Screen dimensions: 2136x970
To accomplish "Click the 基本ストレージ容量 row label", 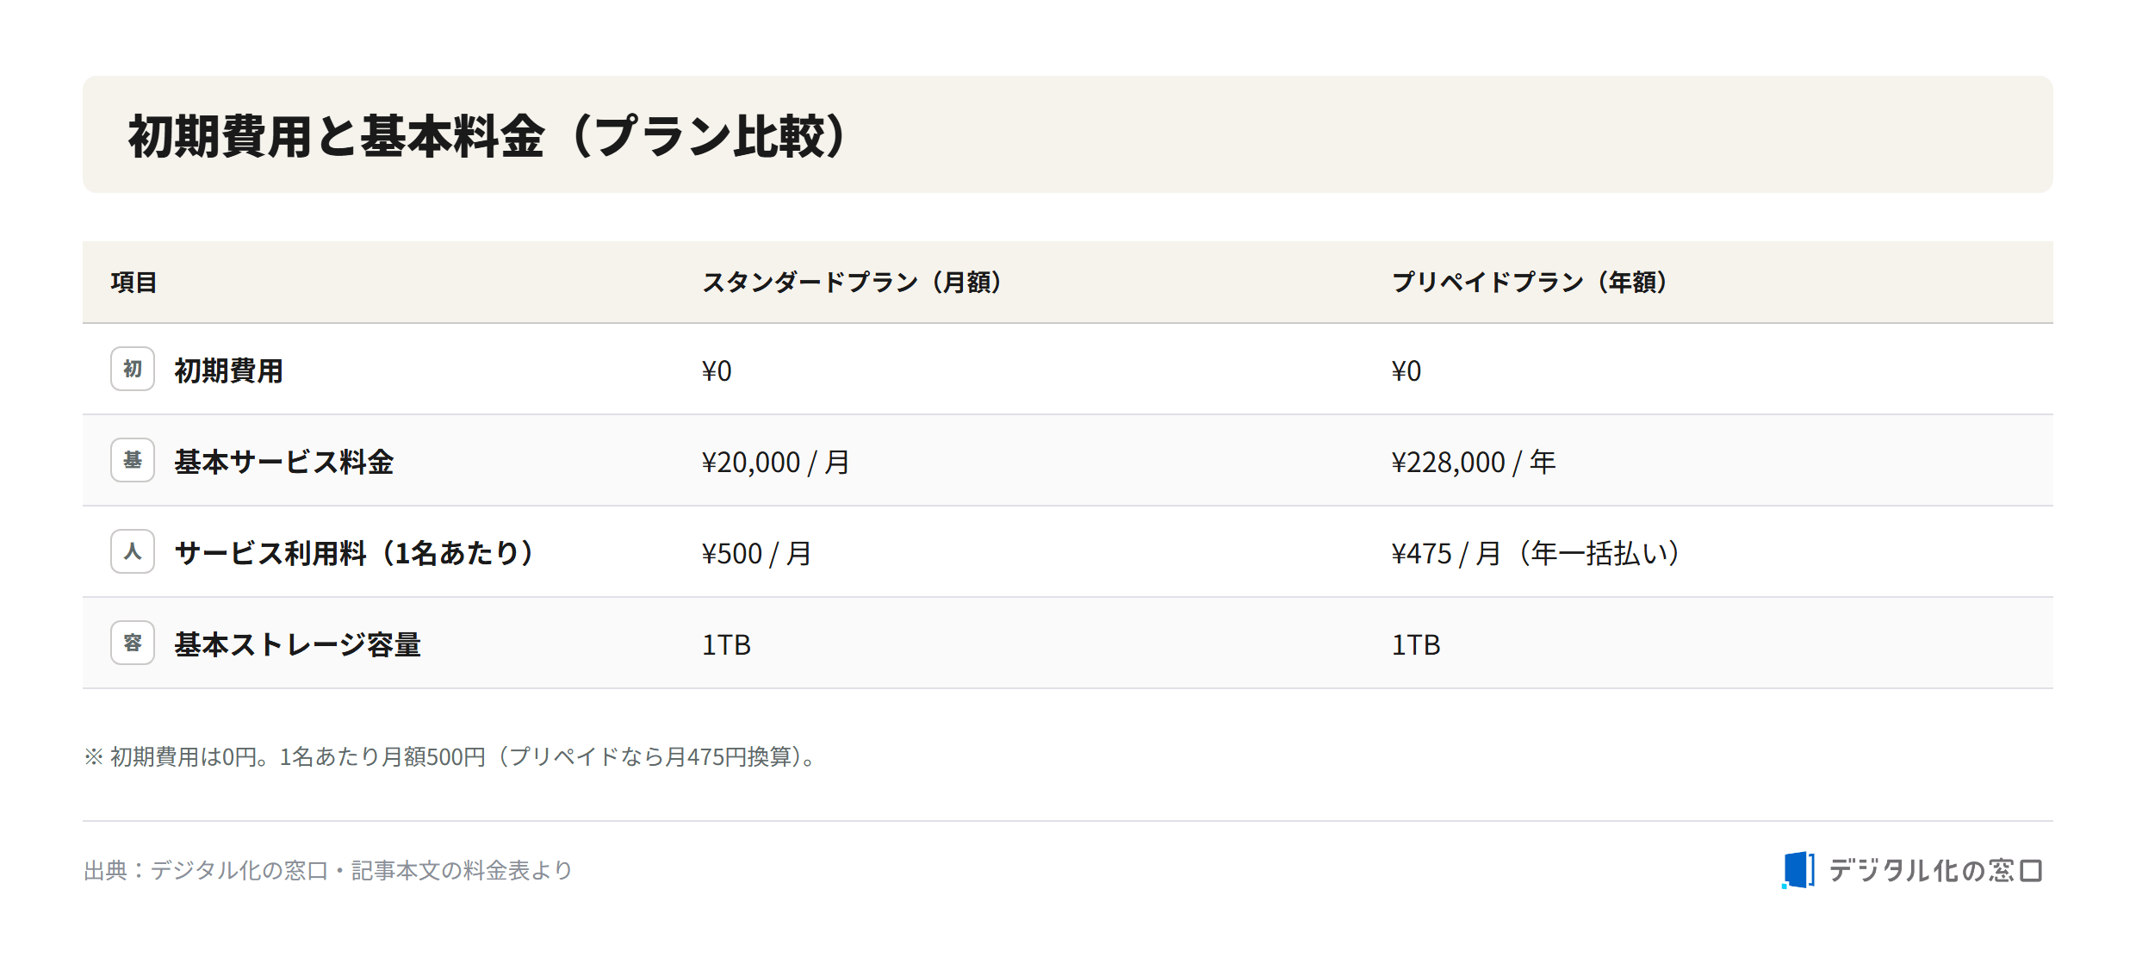I will (x=298, y=644).
